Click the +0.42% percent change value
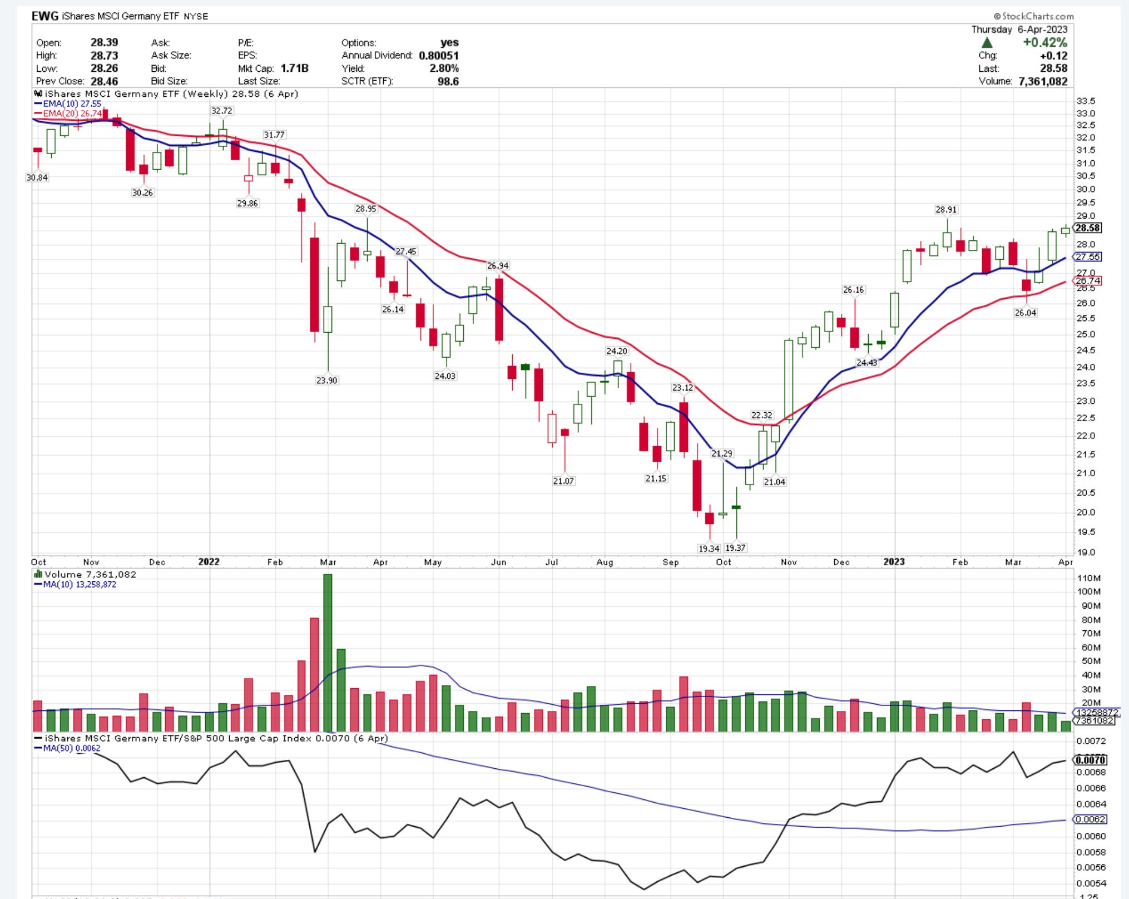This screenshot has height=899, width=1129. [1045, 42]
